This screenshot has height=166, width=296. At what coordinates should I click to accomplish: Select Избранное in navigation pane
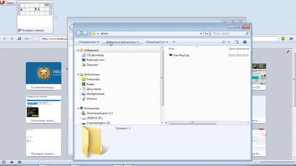click(x=92, y=50)
